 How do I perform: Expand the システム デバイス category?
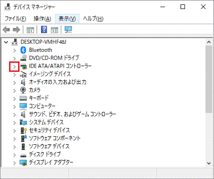point(15,123)
